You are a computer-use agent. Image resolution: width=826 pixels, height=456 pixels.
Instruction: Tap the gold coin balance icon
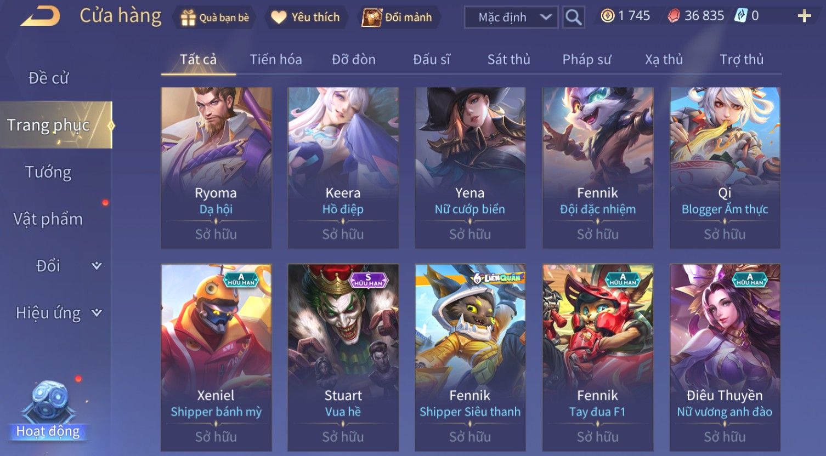pyautogui.click(x=607, y=16)
